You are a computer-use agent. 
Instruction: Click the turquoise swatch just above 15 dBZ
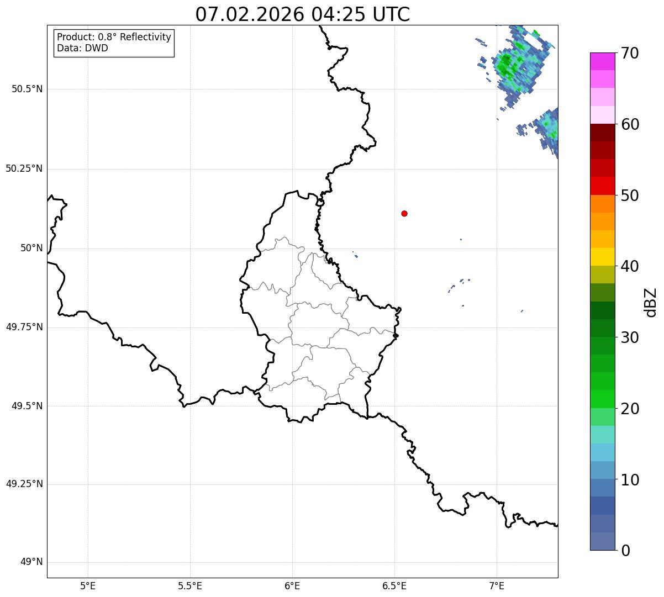tap(602, 435)
